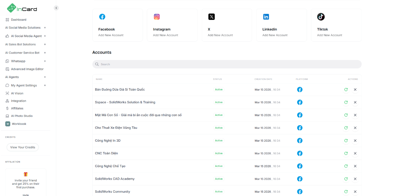397x196 pixels.
Task: Remove Bán Đường Dừa Giá Sỉ Toàn Quốc account
Action: (355, 90)
